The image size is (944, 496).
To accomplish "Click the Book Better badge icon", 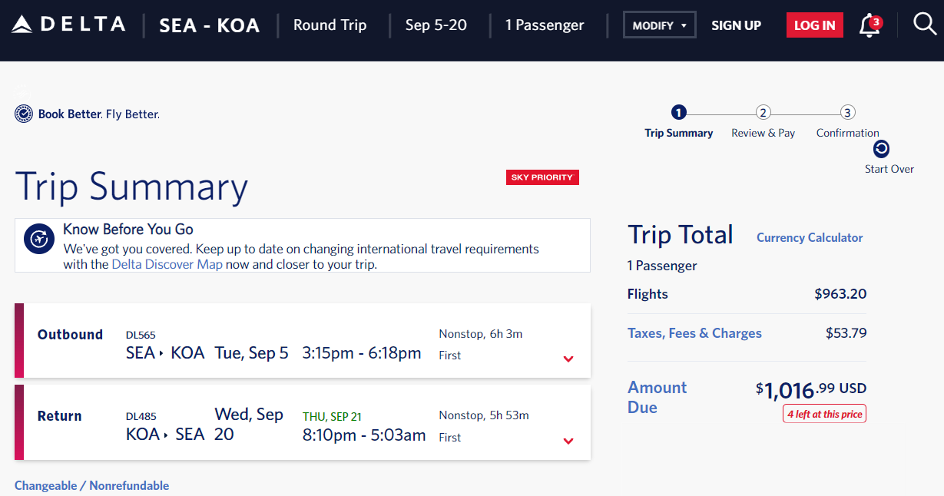I will (x=24, y=114).
